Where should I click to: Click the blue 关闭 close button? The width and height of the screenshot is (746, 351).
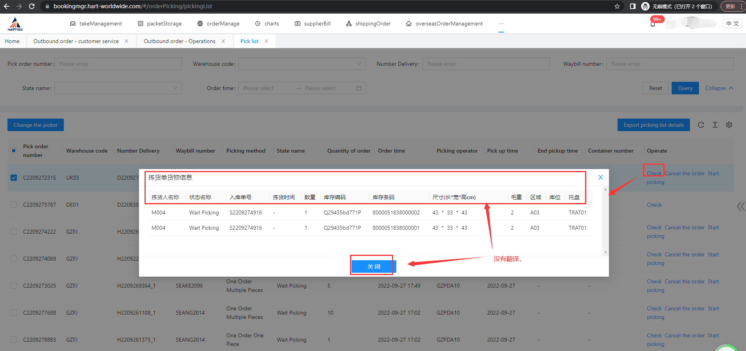(x=374, y=266)
